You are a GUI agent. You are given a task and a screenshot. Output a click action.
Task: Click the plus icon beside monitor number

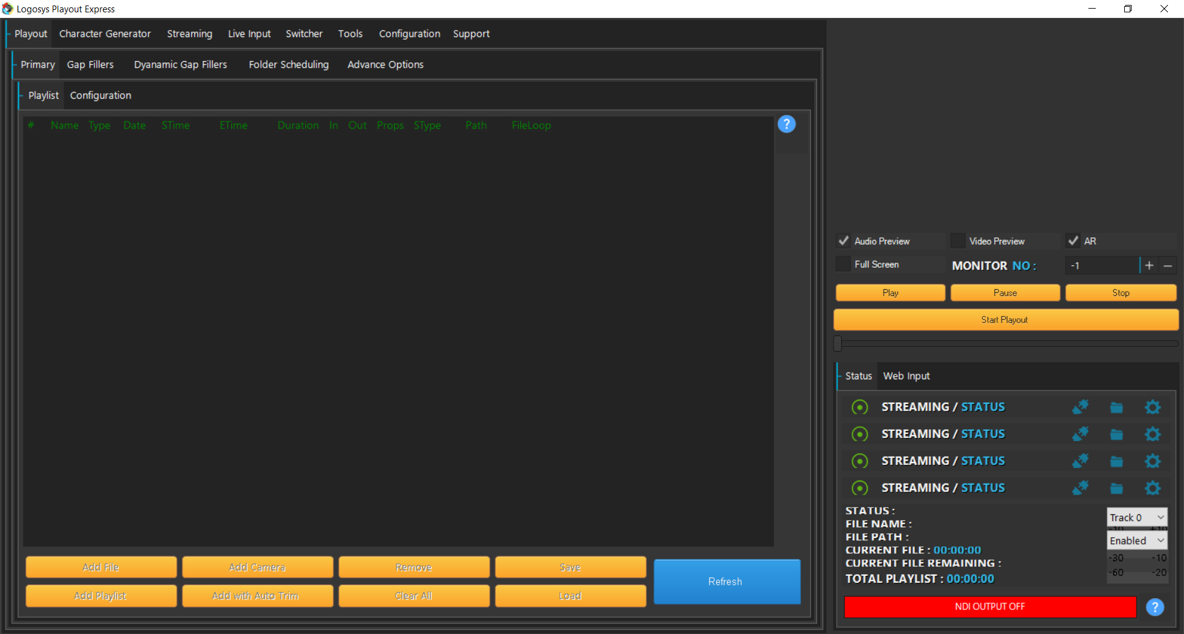point(1149,266)
